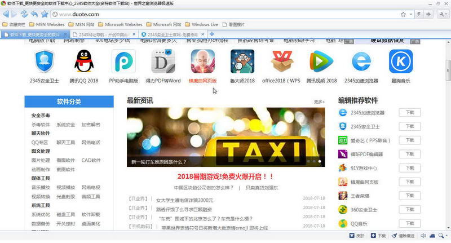Open the 镇魔曲网页版 game icon
This screenshot has width=451, height=243.
(202, 61)
